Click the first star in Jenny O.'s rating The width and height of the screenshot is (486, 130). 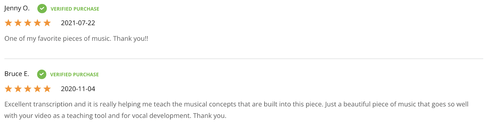coord(8,23)
